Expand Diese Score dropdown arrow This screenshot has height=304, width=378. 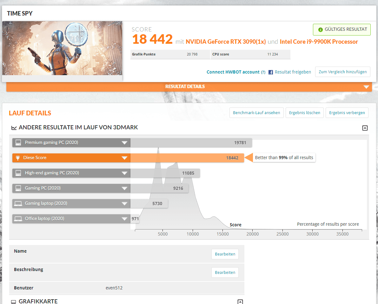124,158
